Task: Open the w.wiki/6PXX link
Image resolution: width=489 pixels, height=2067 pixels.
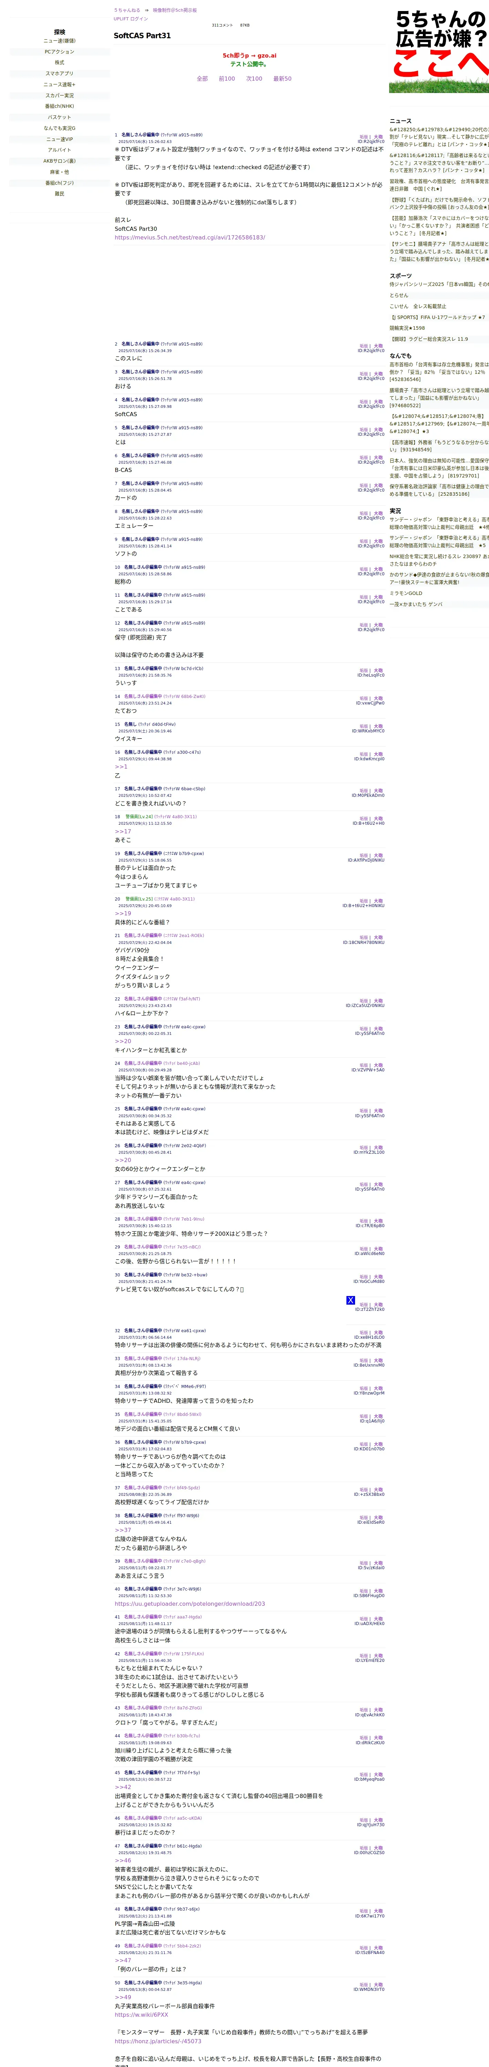Action: click(x=141, y=2015)
